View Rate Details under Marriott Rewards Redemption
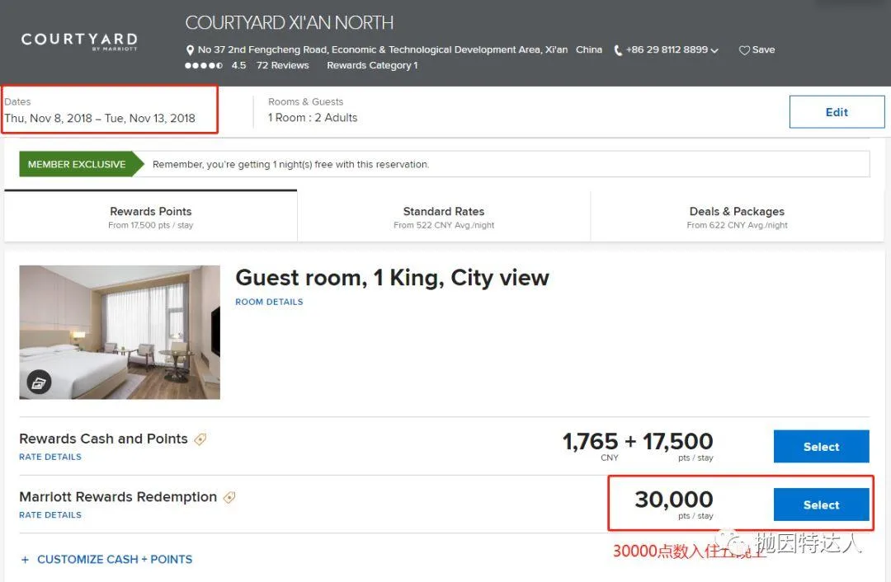The height and width of the screenshot is (582, 891). pos(50,515)
